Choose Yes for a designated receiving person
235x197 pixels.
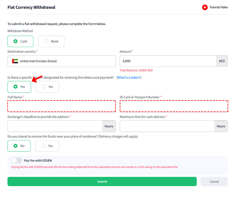click(x=19, y=87)
